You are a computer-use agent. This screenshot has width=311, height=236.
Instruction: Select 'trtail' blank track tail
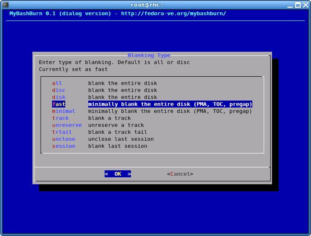pos(62,132)
